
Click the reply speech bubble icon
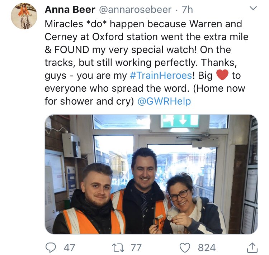pos(51,247)
